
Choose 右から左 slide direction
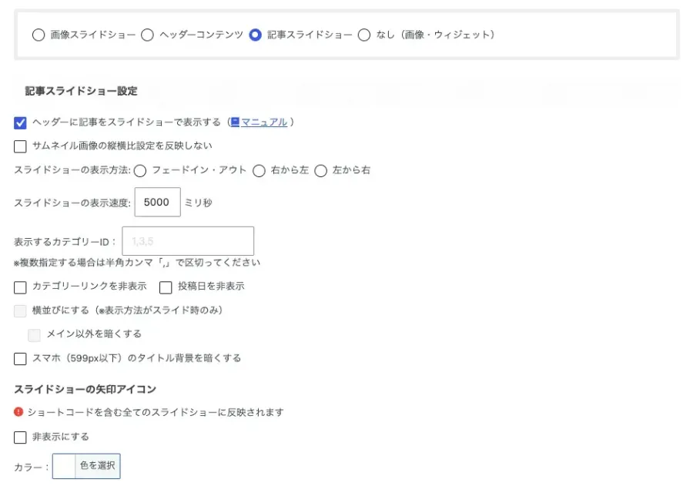pyautogui.click(x=259, y=171)
